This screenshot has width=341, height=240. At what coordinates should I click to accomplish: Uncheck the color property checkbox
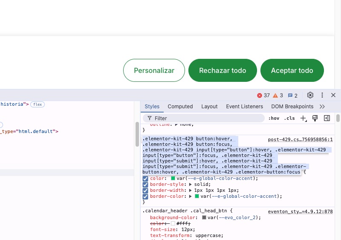(x=145, y=179)
